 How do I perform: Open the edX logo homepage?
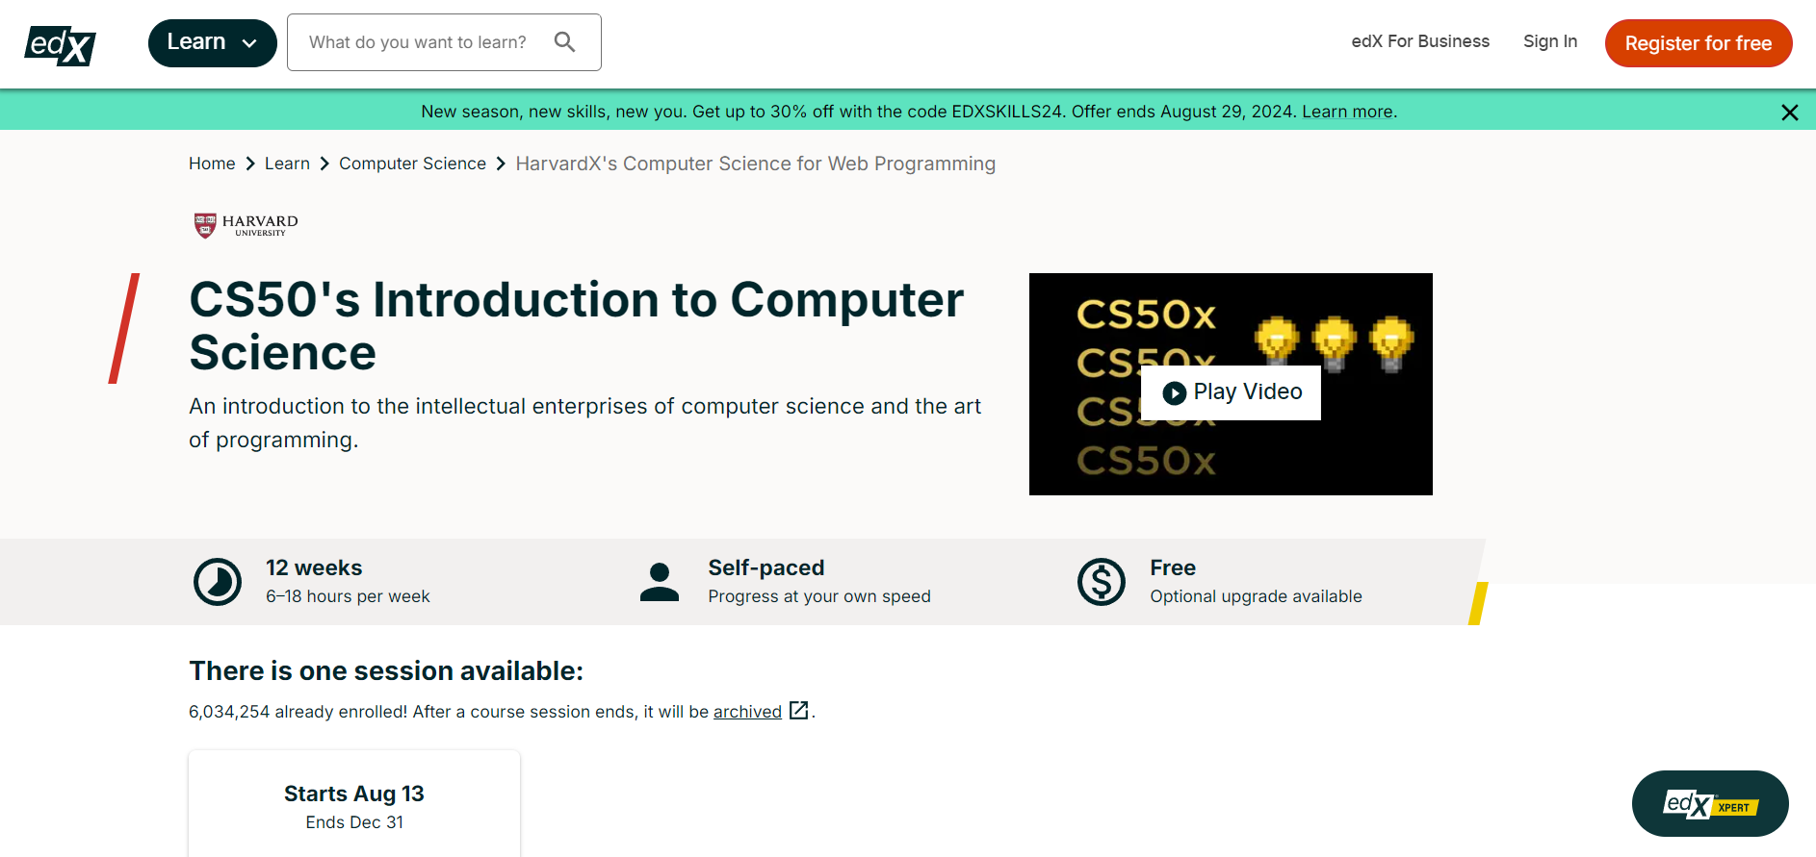(x=60, y=44)
